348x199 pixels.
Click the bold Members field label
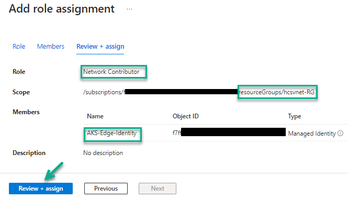[26, 112]
